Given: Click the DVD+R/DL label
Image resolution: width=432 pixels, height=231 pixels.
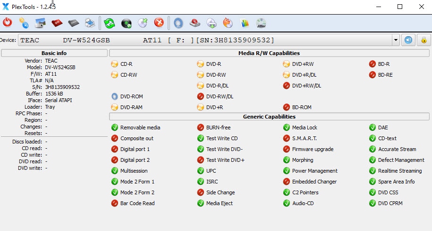Looking at the screenshot, I should pyautogui.click(x=304, y=75).
